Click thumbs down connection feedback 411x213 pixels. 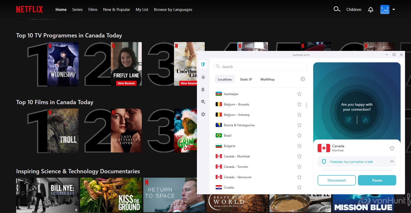[349, 120]
